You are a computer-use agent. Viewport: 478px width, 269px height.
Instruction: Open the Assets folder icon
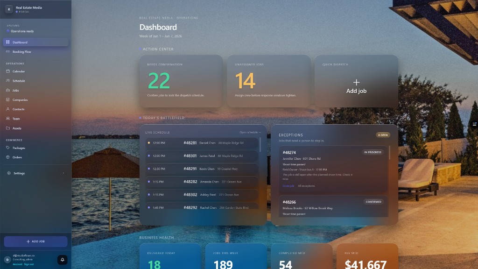pos(8,128)
